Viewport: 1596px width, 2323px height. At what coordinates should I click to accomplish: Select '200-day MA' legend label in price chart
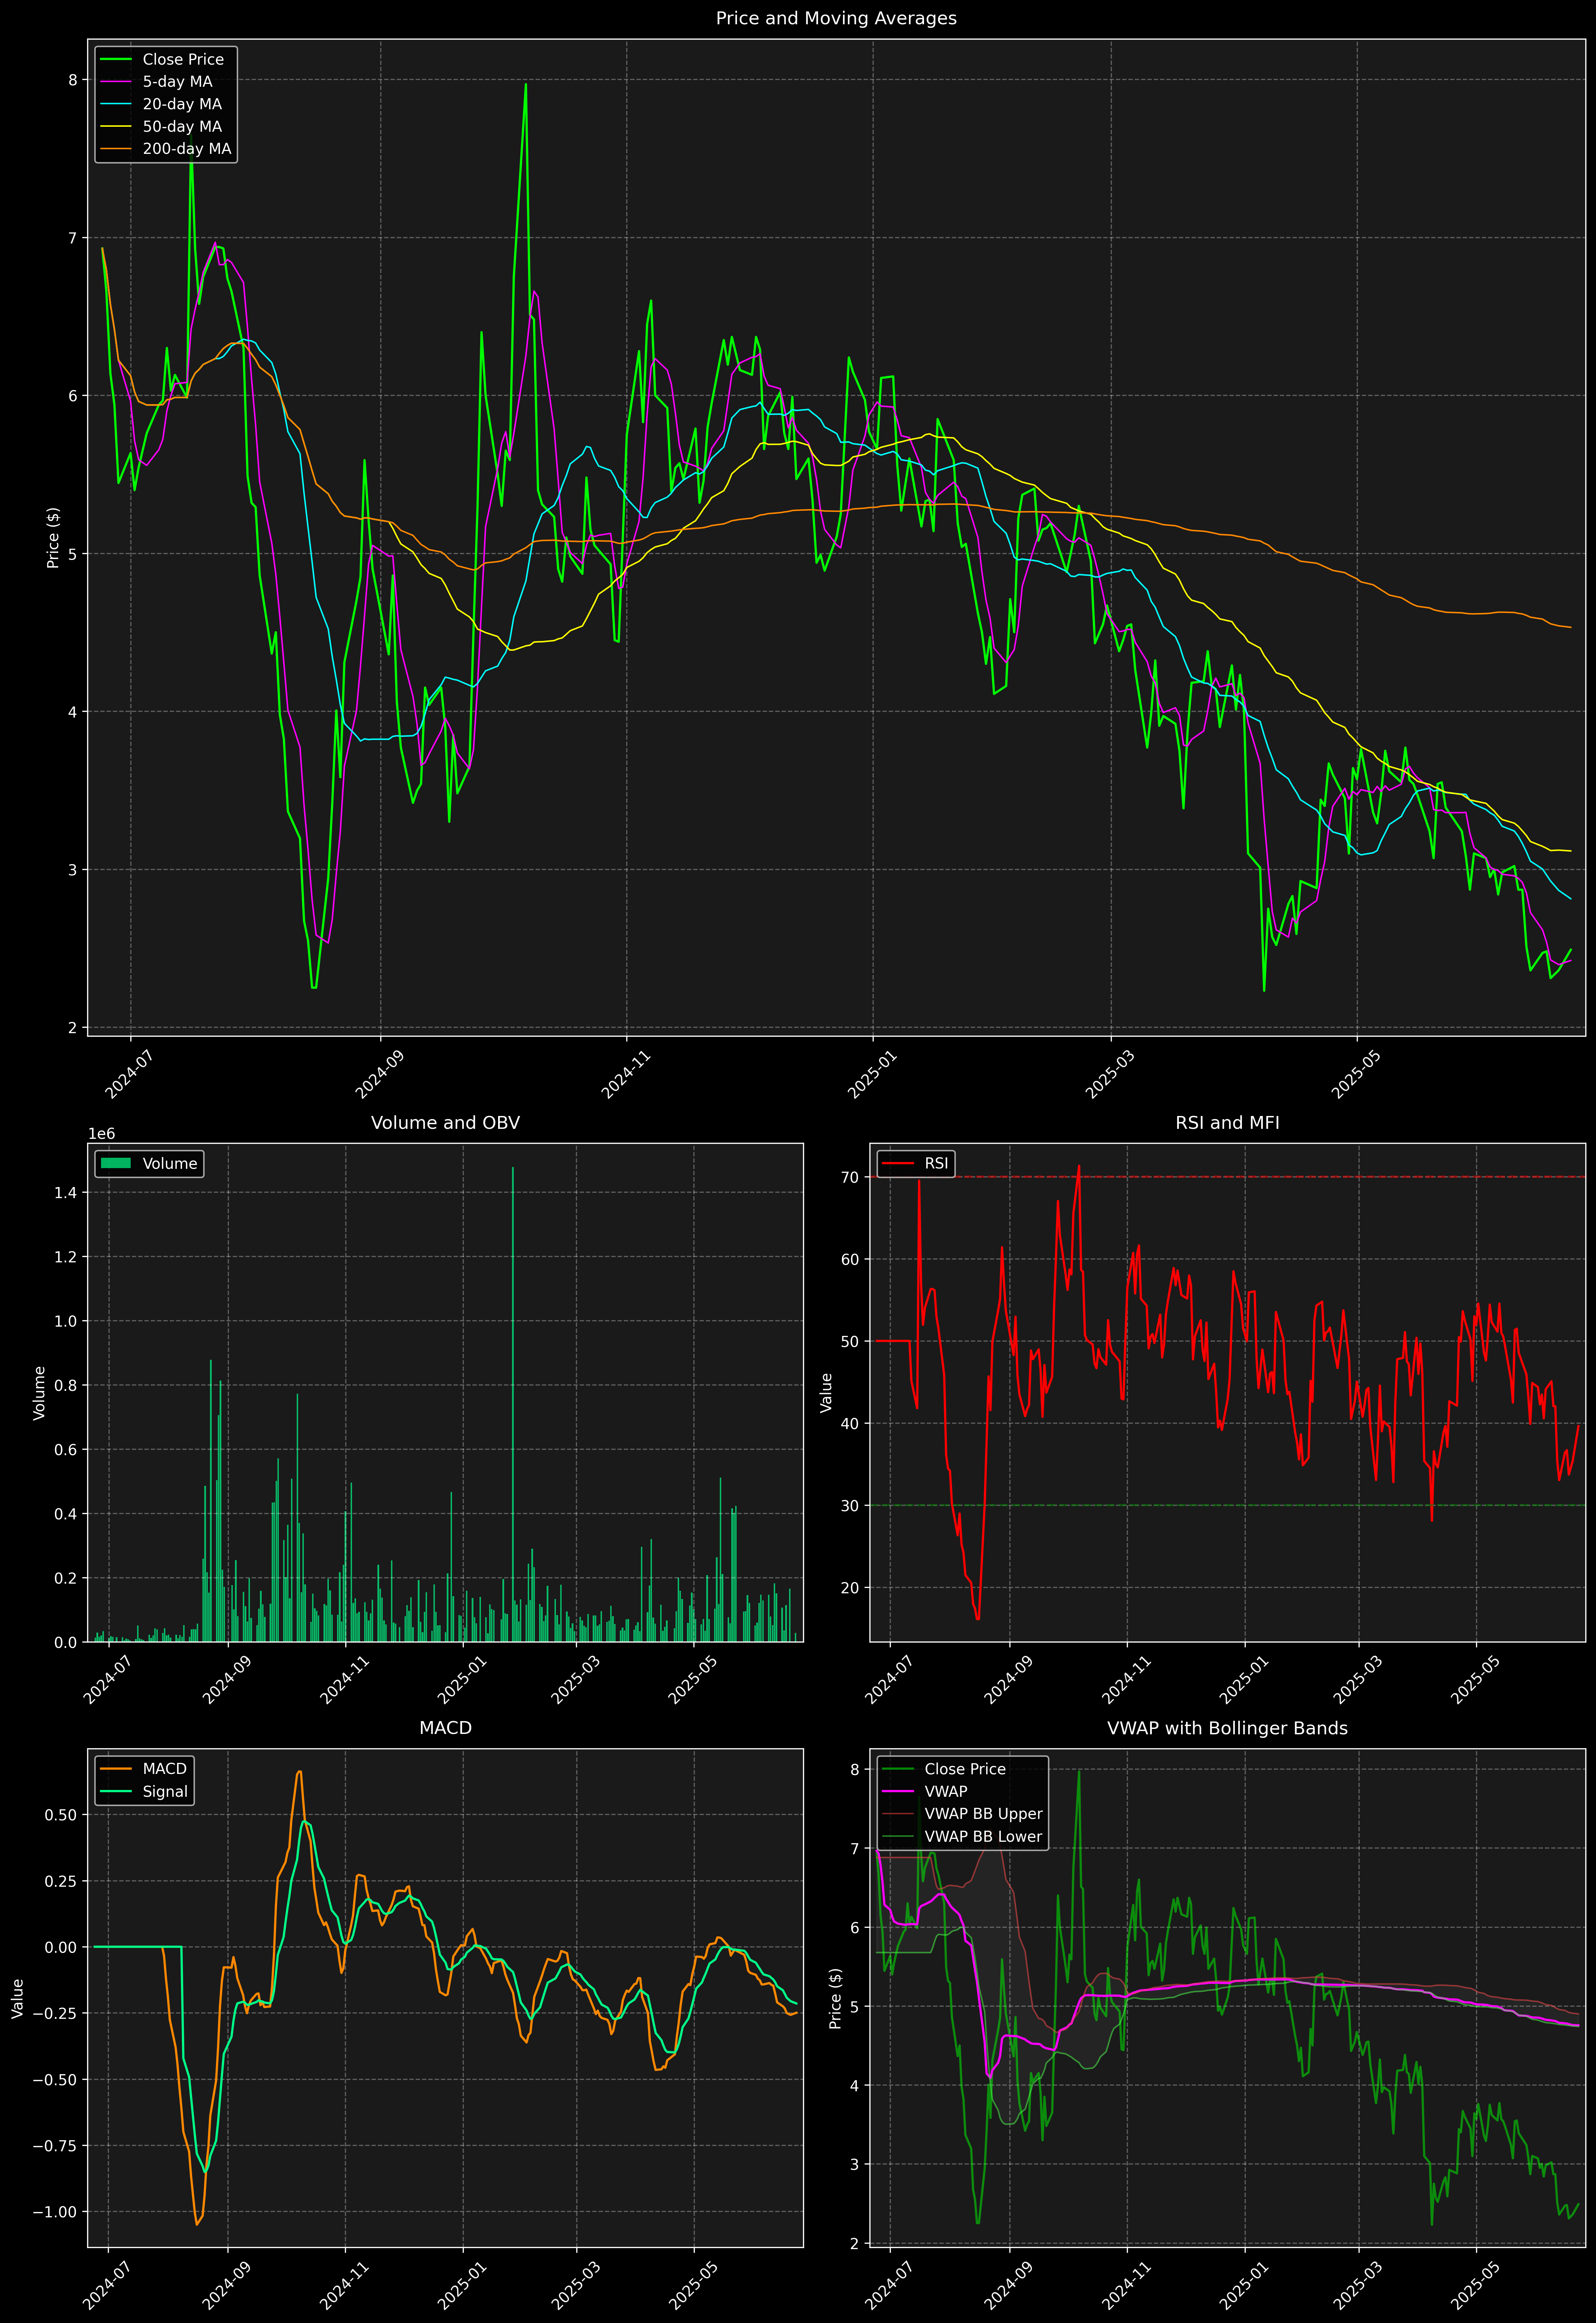(187, 149)
